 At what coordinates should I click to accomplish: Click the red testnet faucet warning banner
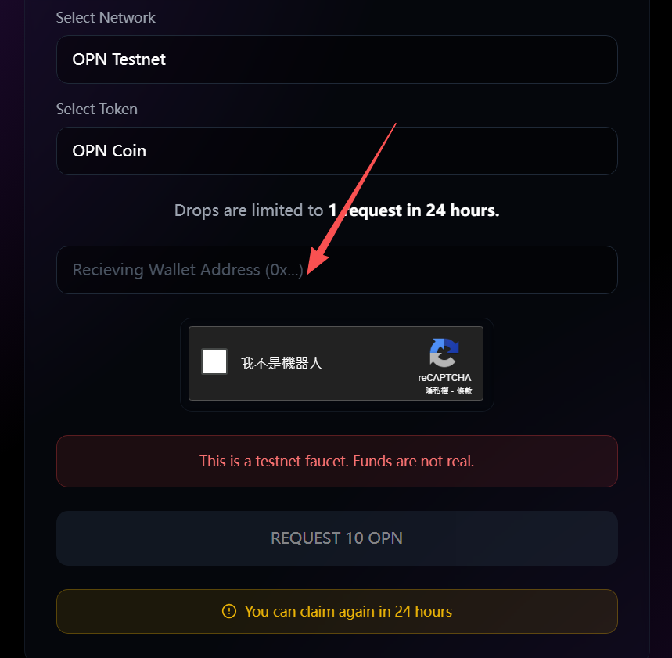tap(336, 461)
